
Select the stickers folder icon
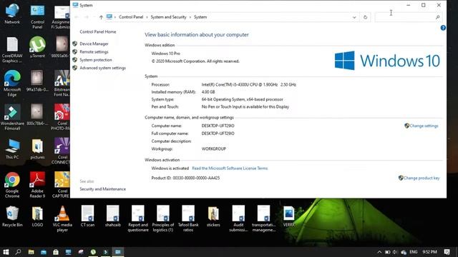point(213,217)
